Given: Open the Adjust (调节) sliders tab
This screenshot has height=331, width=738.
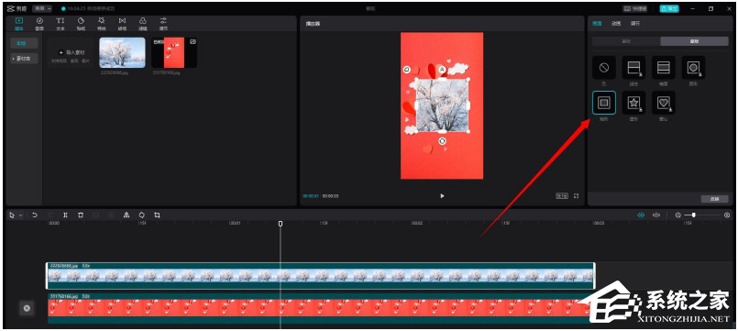Looking at the screenshot, I should (x=163, y=24).
